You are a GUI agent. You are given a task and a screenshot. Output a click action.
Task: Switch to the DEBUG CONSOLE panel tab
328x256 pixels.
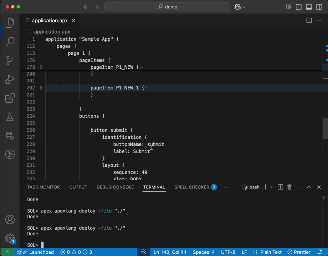115,187
